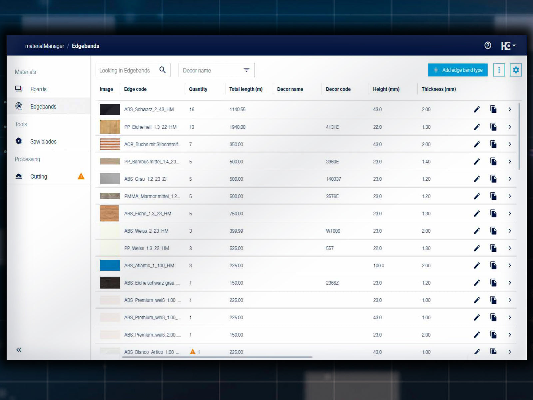Click the help question mark icon

click(x=488, y=45)
